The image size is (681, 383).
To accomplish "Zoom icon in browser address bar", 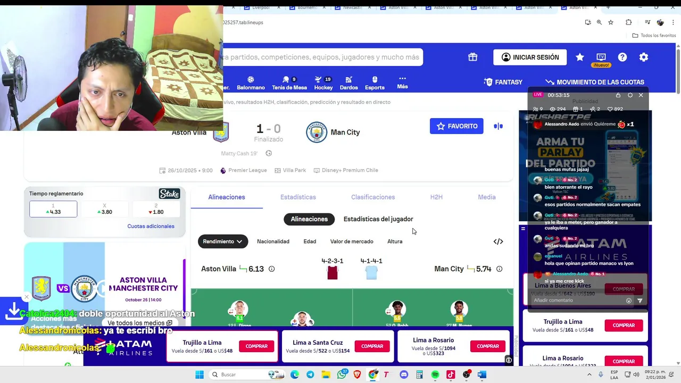I will pyautogui.click(x=599, y=22).
